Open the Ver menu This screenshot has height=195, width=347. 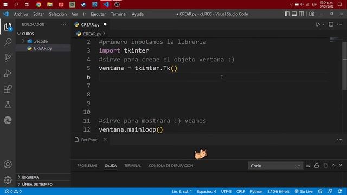[75, 14]
